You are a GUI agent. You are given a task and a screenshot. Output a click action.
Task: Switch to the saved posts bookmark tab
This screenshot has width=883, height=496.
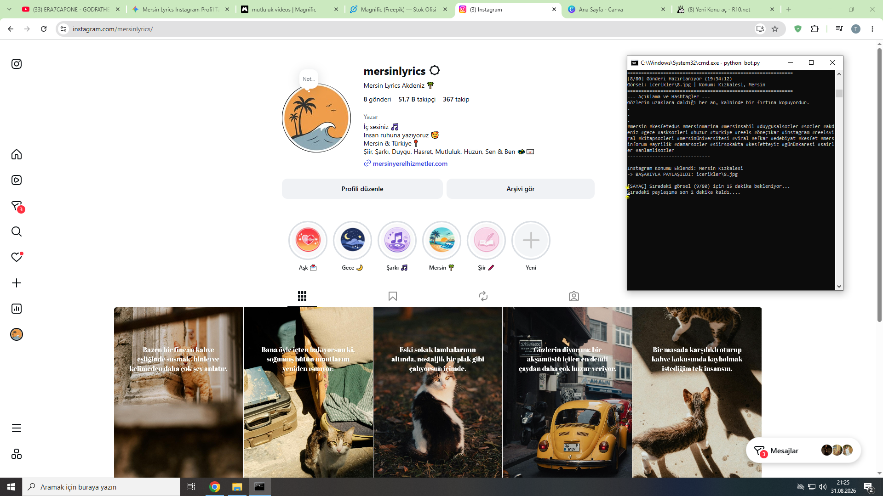pos(393,296)
